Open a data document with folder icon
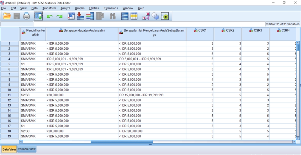This screenshot has height=155, width=301. [7, 16]
